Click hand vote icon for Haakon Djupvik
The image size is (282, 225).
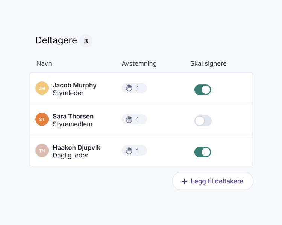point(129,151)
